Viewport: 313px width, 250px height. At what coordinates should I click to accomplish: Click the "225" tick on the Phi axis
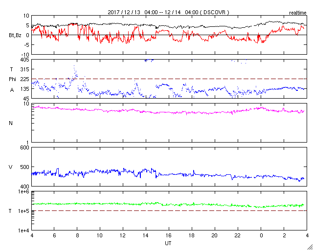tap(25, 79)
